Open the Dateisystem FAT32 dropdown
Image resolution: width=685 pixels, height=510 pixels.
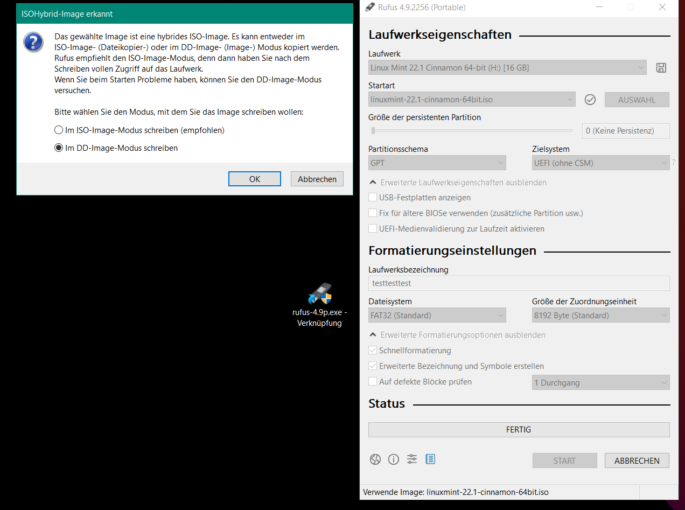437,315
